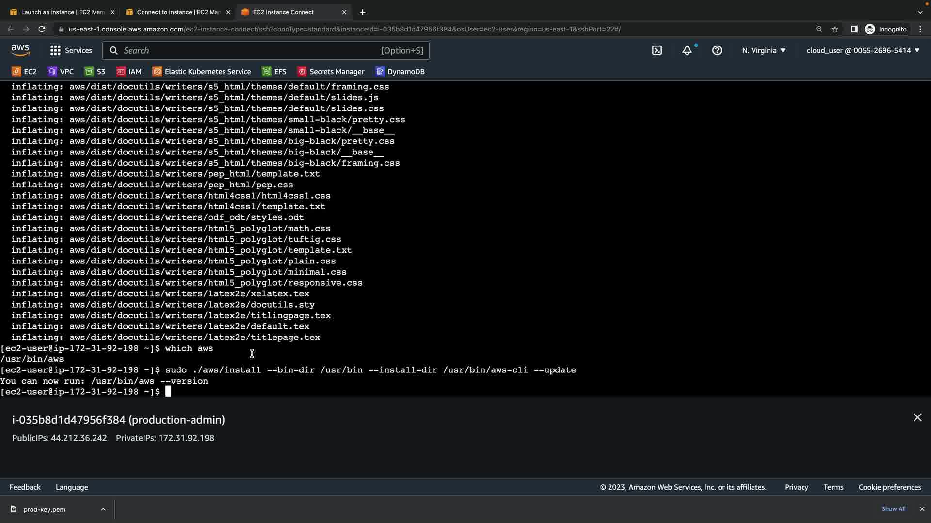Open Elastic Kubernetes Service shortcut
931x523 pixels.
202,72
